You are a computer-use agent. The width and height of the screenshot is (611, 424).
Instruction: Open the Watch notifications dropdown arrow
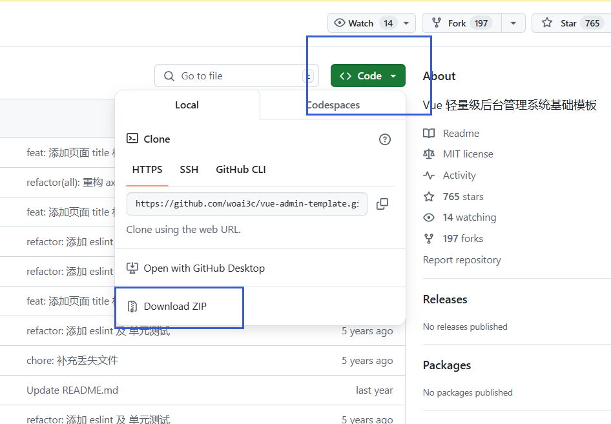click(x=406, y=23)
